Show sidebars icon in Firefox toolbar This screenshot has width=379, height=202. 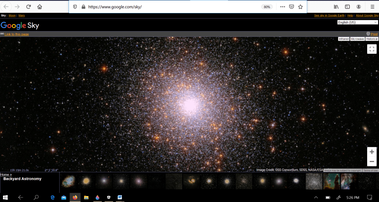(x=347, y=7)
